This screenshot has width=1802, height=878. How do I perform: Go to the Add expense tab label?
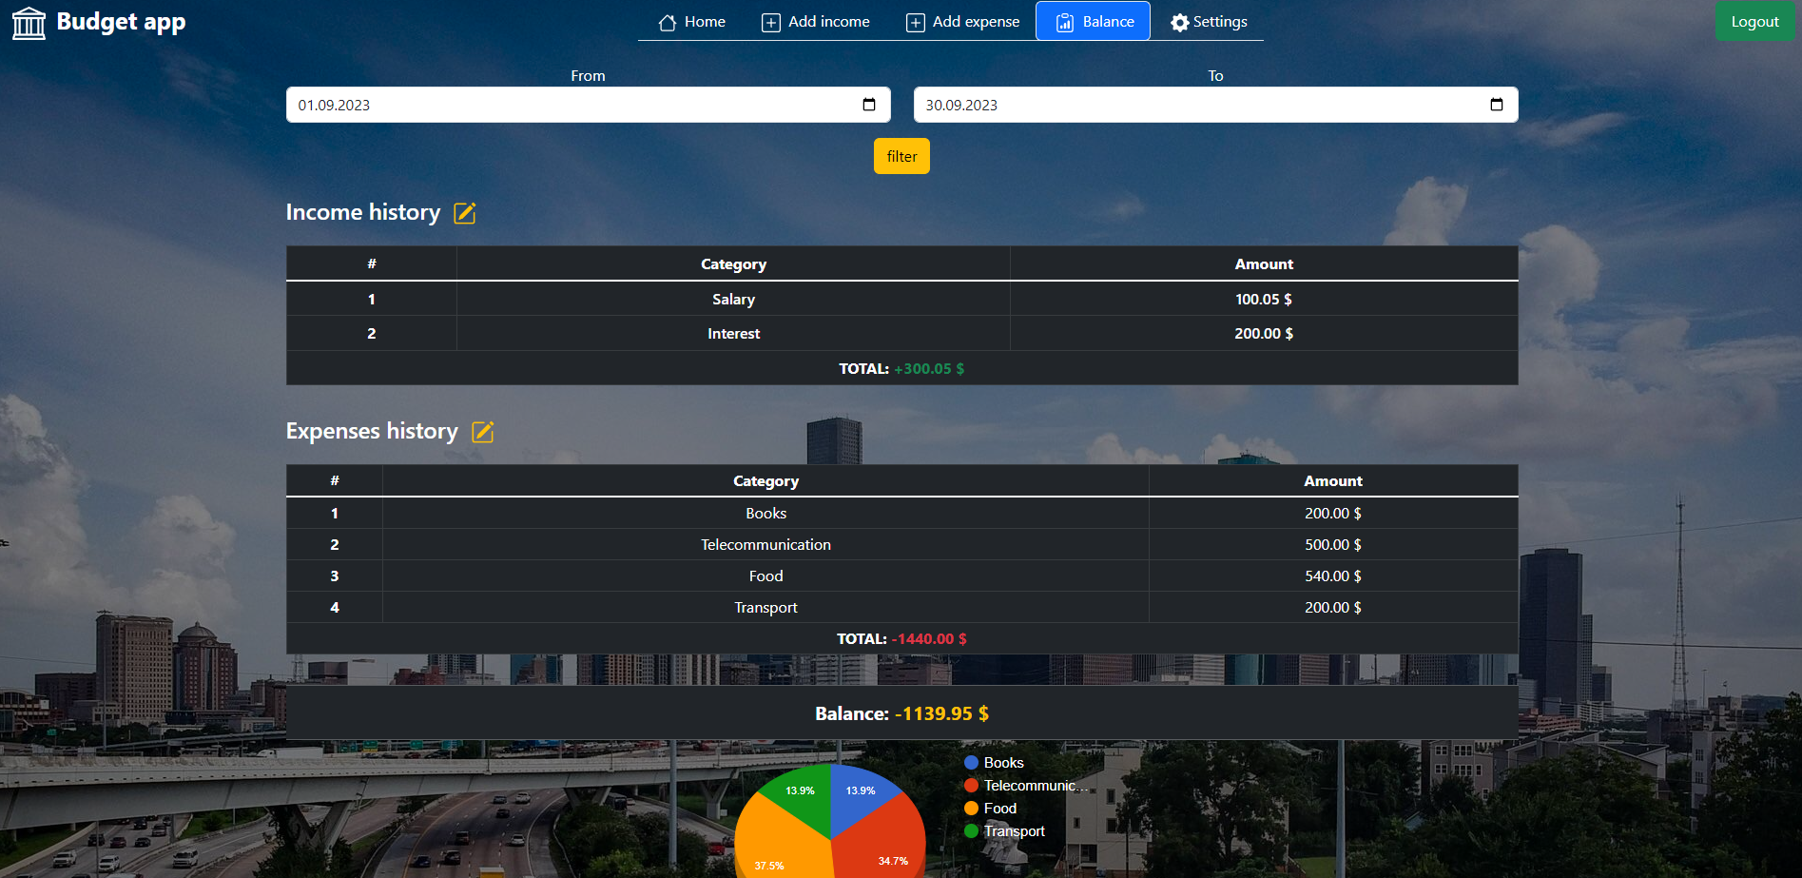point(976,22)
